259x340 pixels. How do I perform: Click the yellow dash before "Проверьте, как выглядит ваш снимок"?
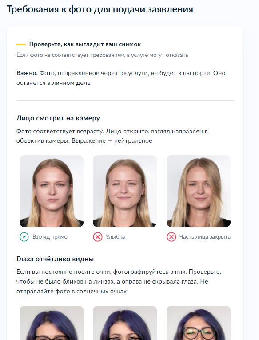[x=21, y=44]
